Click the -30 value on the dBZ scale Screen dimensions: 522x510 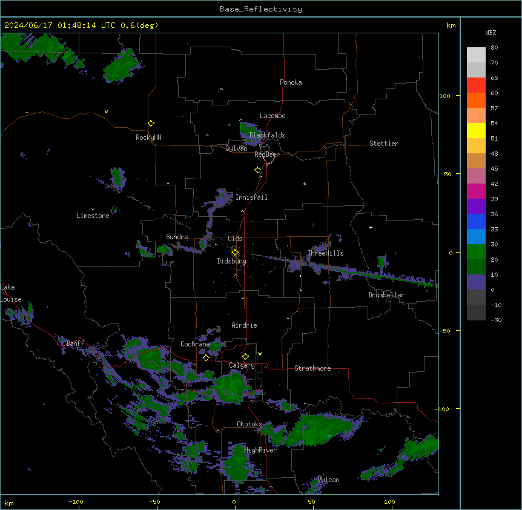[496, 320]
